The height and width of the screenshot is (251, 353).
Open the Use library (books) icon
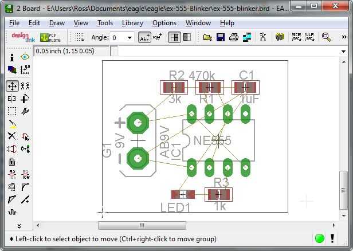pos(280,37)
